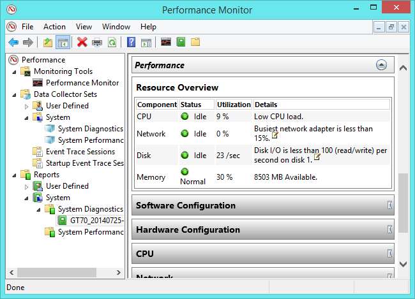Toggle the Show/Hide Action Pane button
The image size is (415, 299).
(x=146, y=42)
